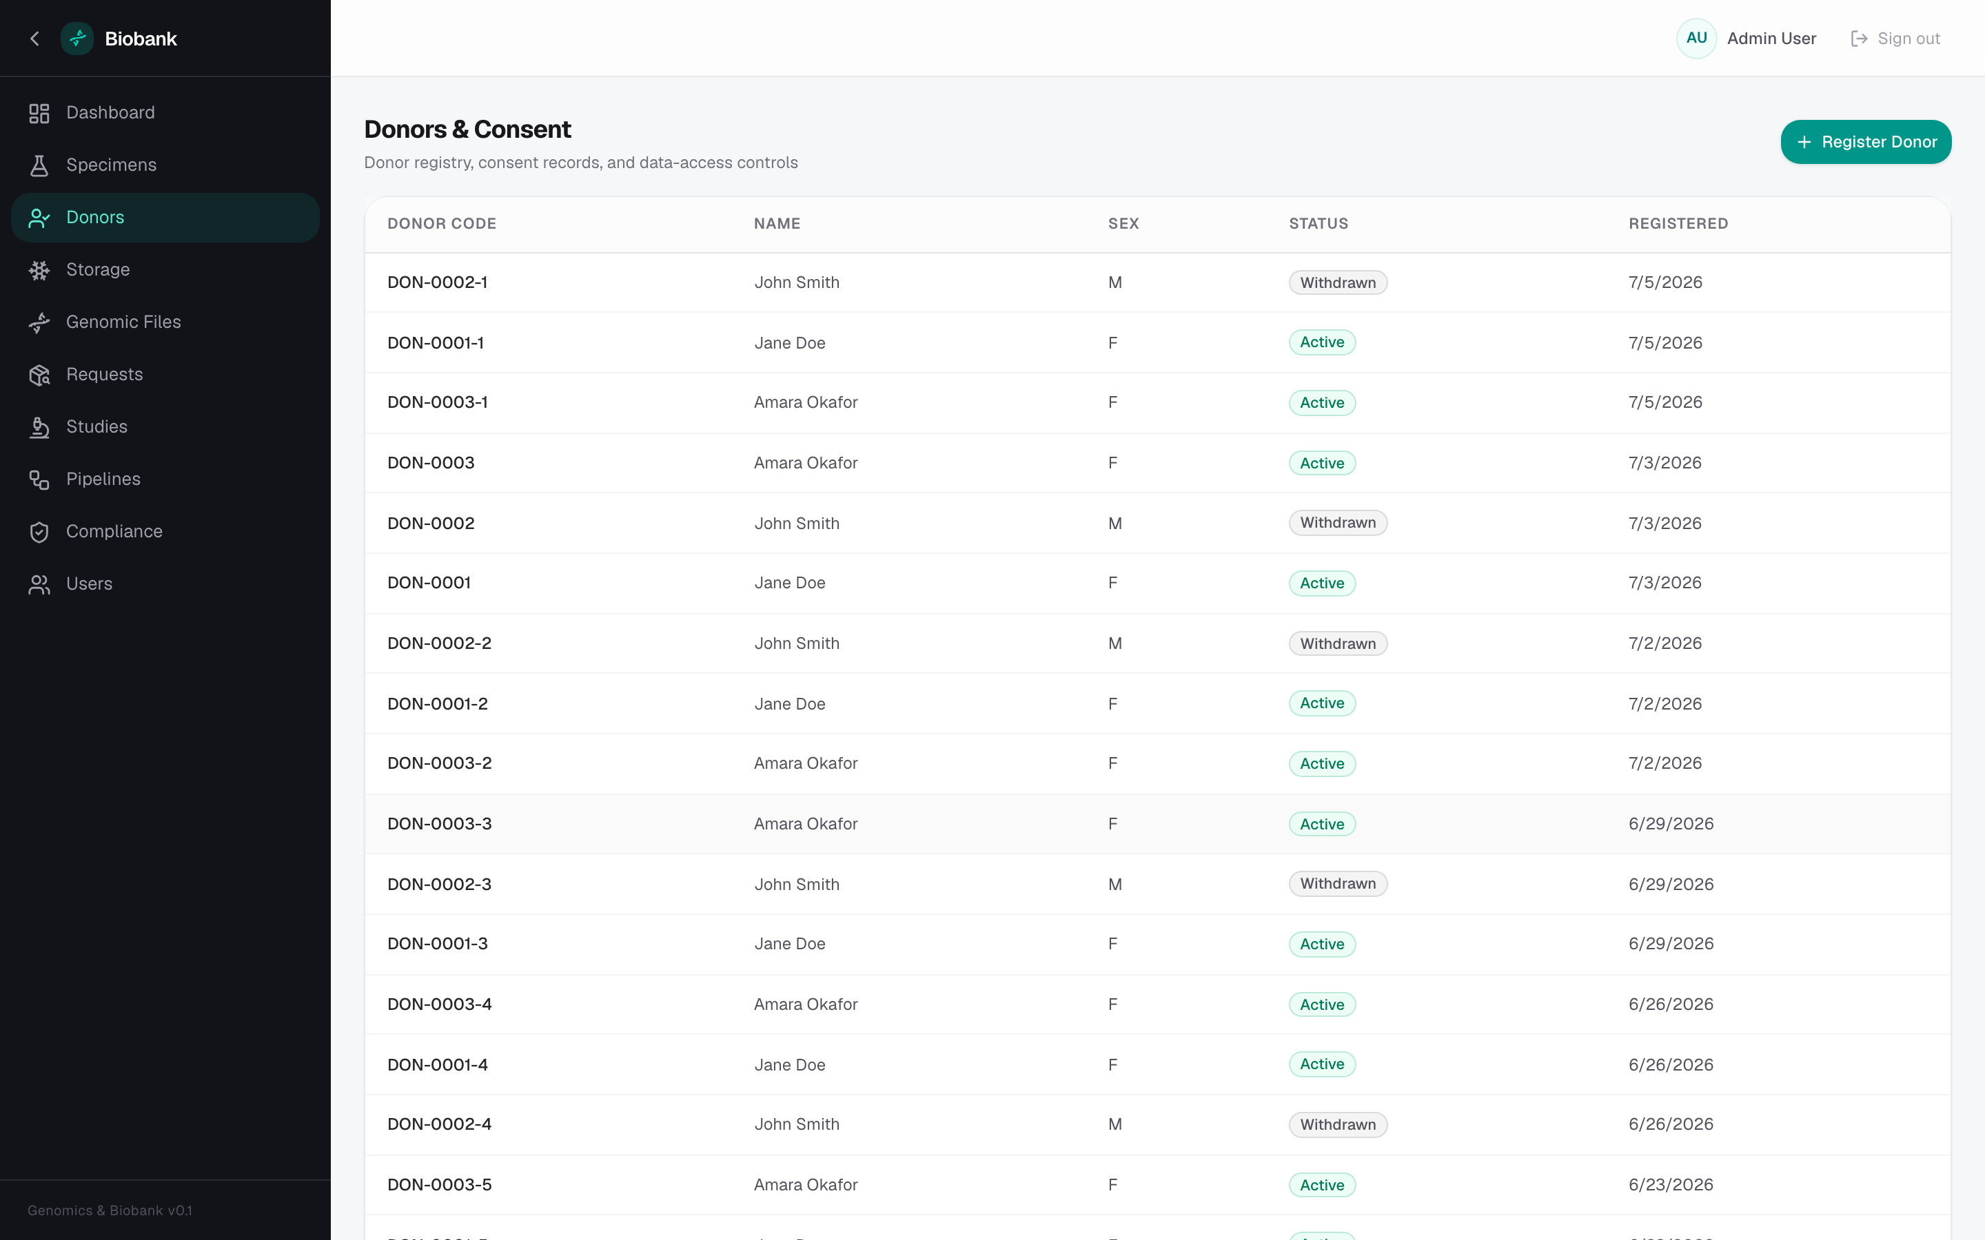This screenshot has width=1985, height=1240.
Task: Open Dashboard via its grid icon
Action: tap(39, 113)
